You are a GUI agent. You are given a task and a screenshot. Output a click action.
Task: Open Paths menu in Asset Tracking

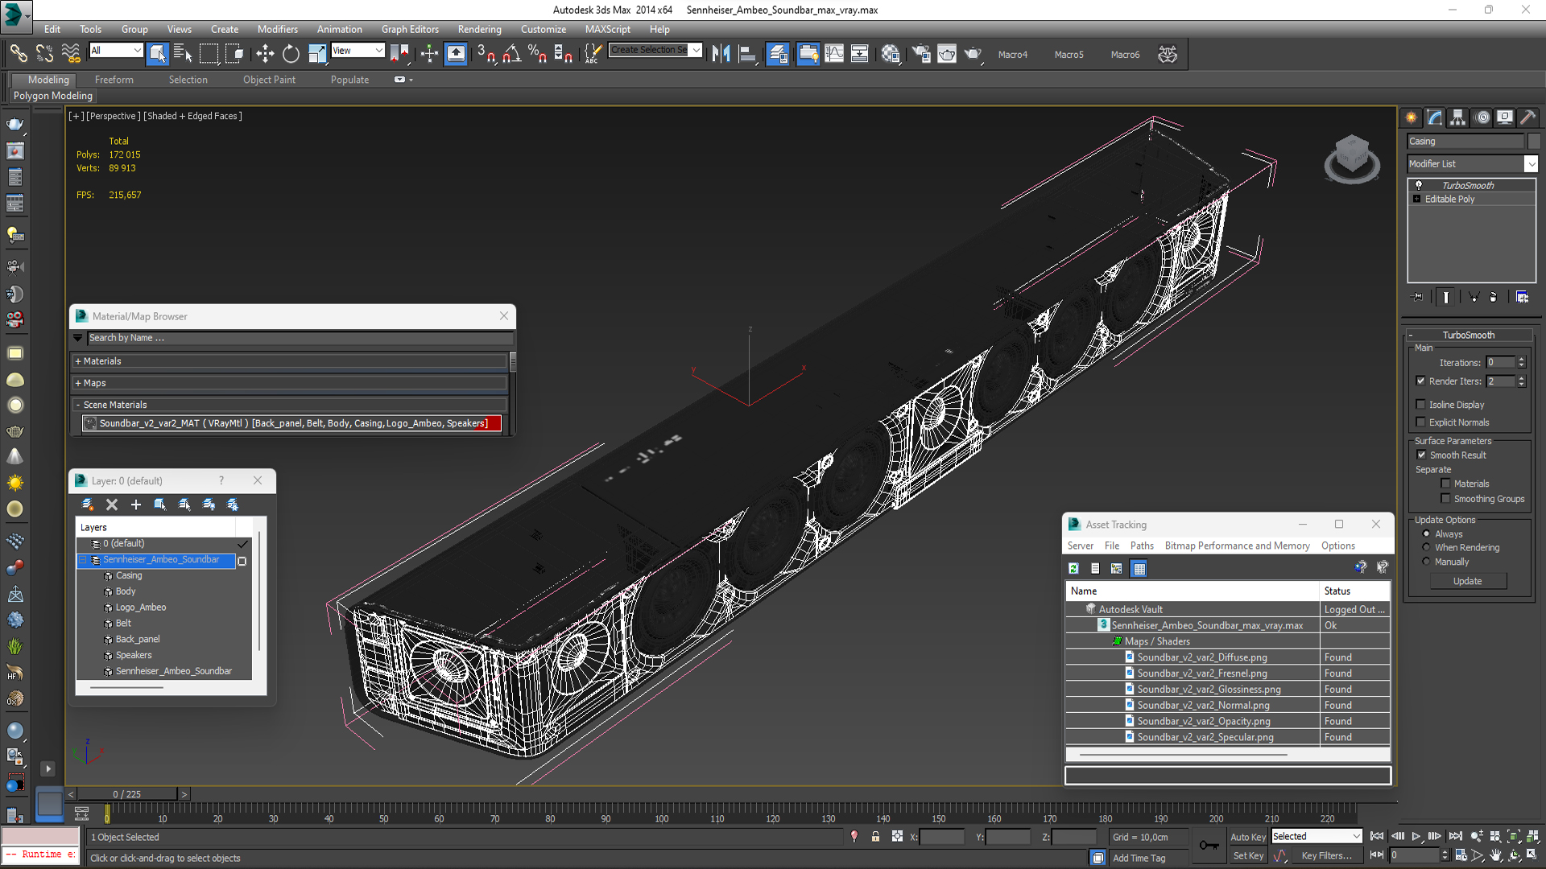[x=1142, y=546]
